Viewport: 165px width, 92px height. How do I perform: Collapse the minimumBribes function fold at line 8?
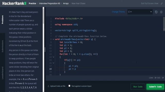[53, 39]
